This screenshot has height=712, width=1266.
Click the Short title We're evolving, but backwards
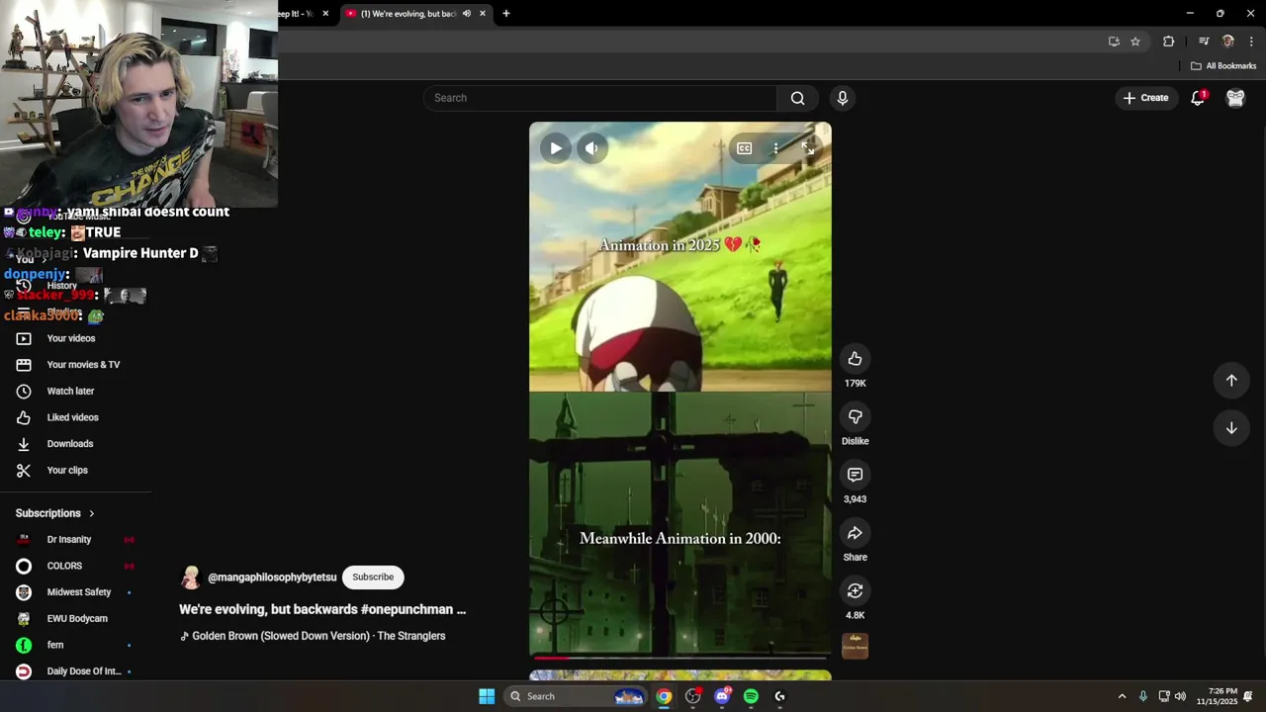pos(322,609)
